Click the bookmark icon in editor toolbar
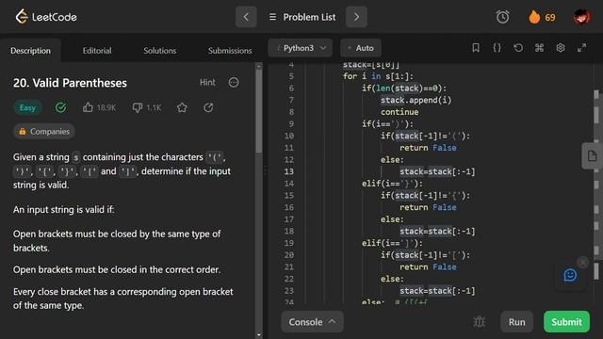603x339 pixels. [x=476, y=48]
